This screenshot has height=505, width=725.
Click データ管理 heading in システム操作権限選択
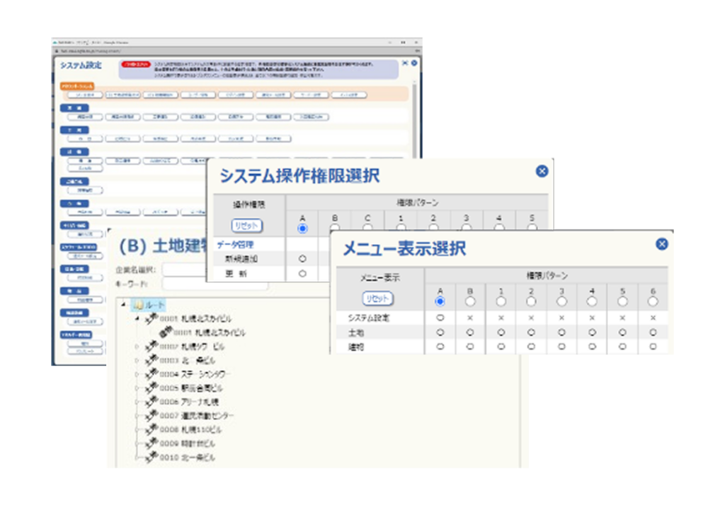tap(235, 245)
